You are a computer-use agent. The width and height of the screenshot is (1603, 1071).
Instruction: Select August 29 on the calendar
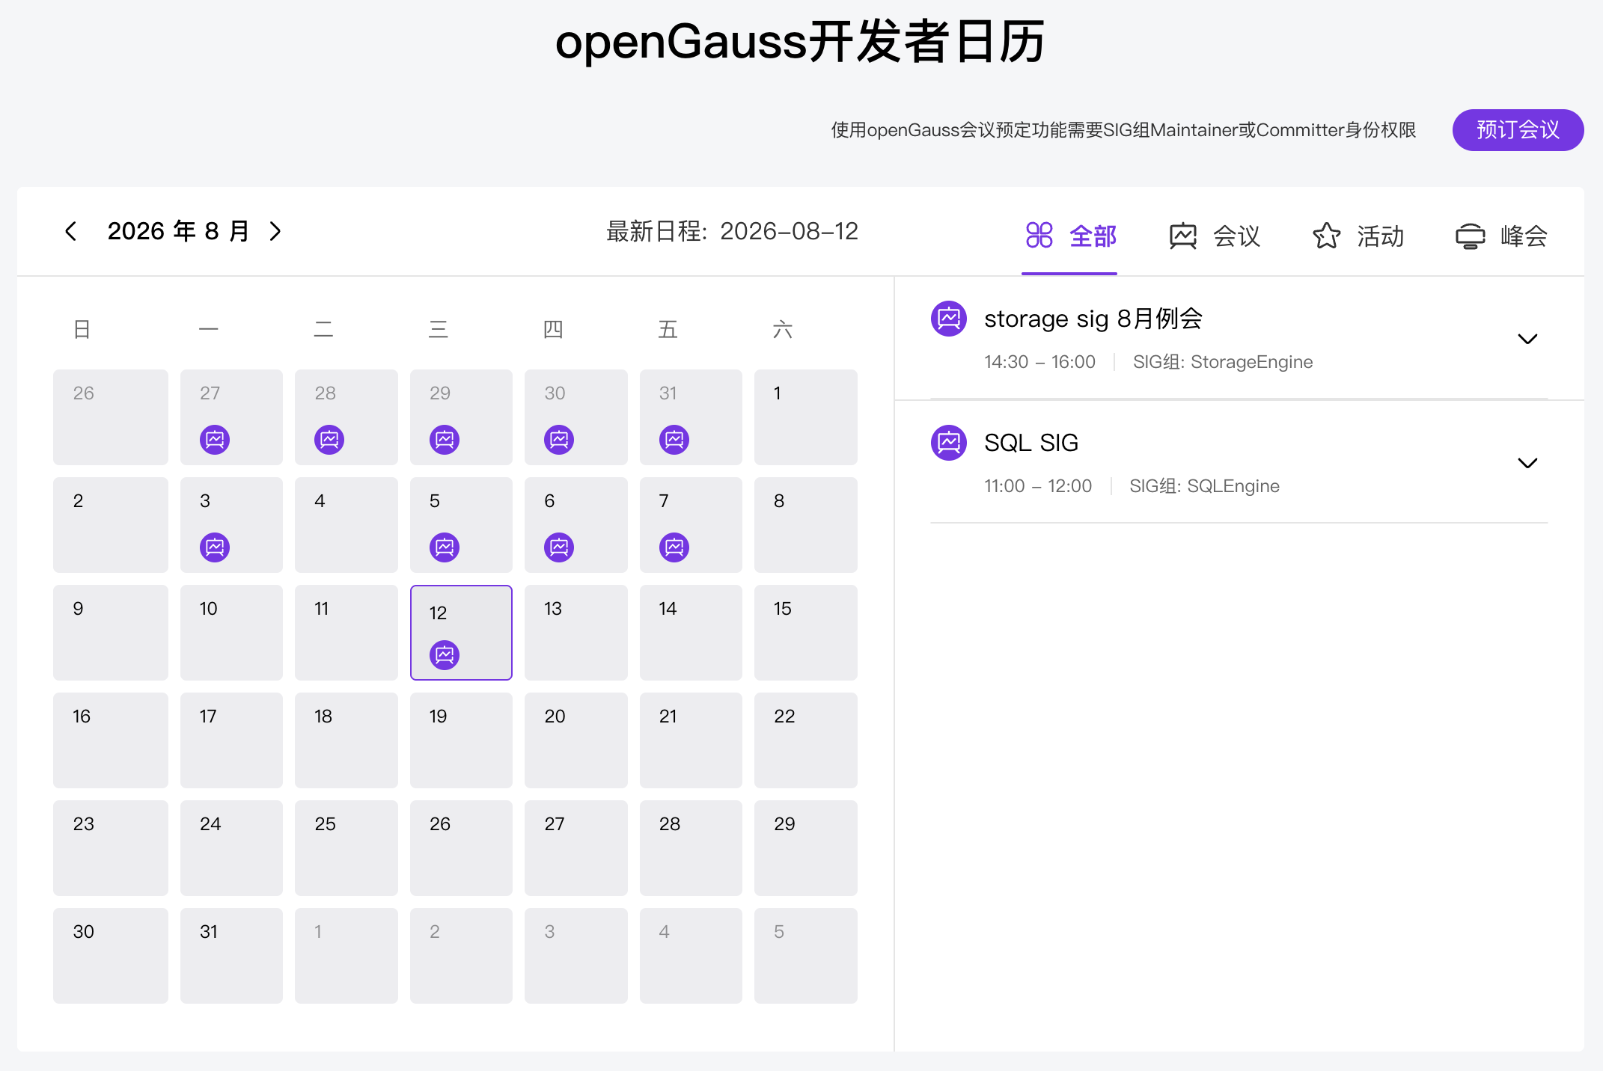click(806, 848)
